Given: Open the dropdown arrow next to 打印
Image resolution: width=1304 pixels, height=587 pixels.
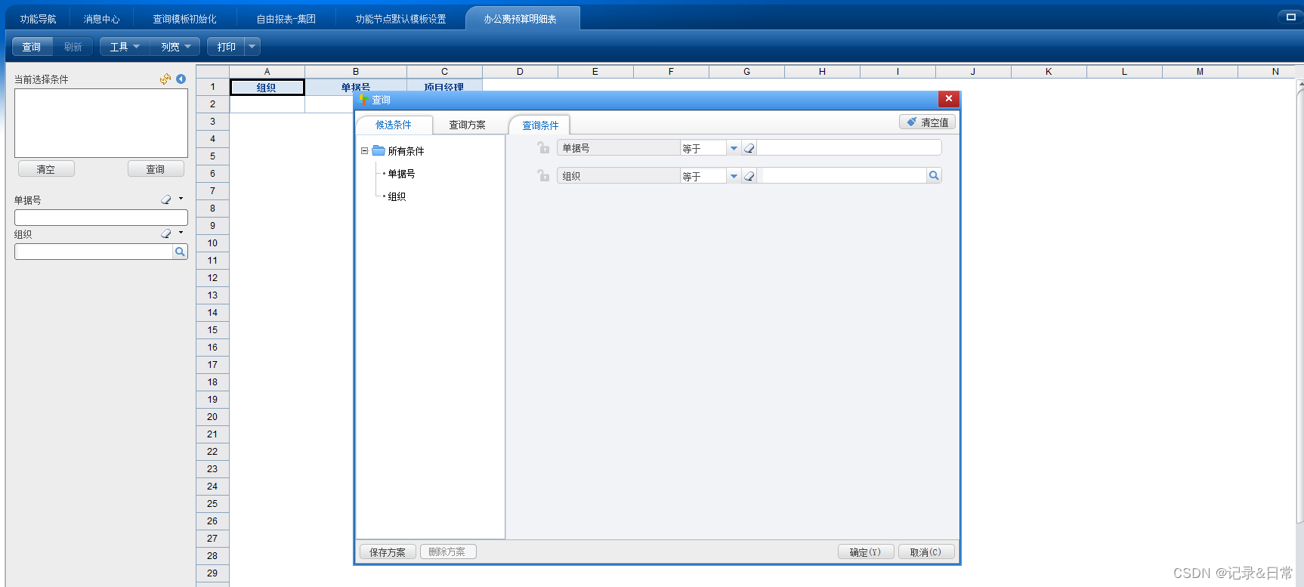Looking at the screenshot, I should (252, 47).
